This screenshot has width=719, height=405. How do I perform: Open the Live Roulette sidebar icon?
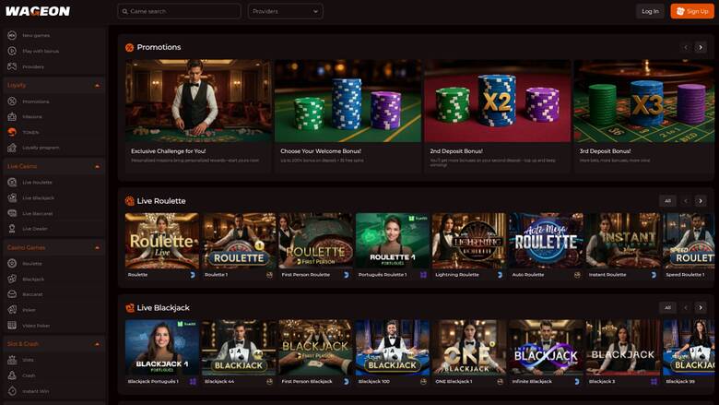pyautogui.click(x=12, y=182)
